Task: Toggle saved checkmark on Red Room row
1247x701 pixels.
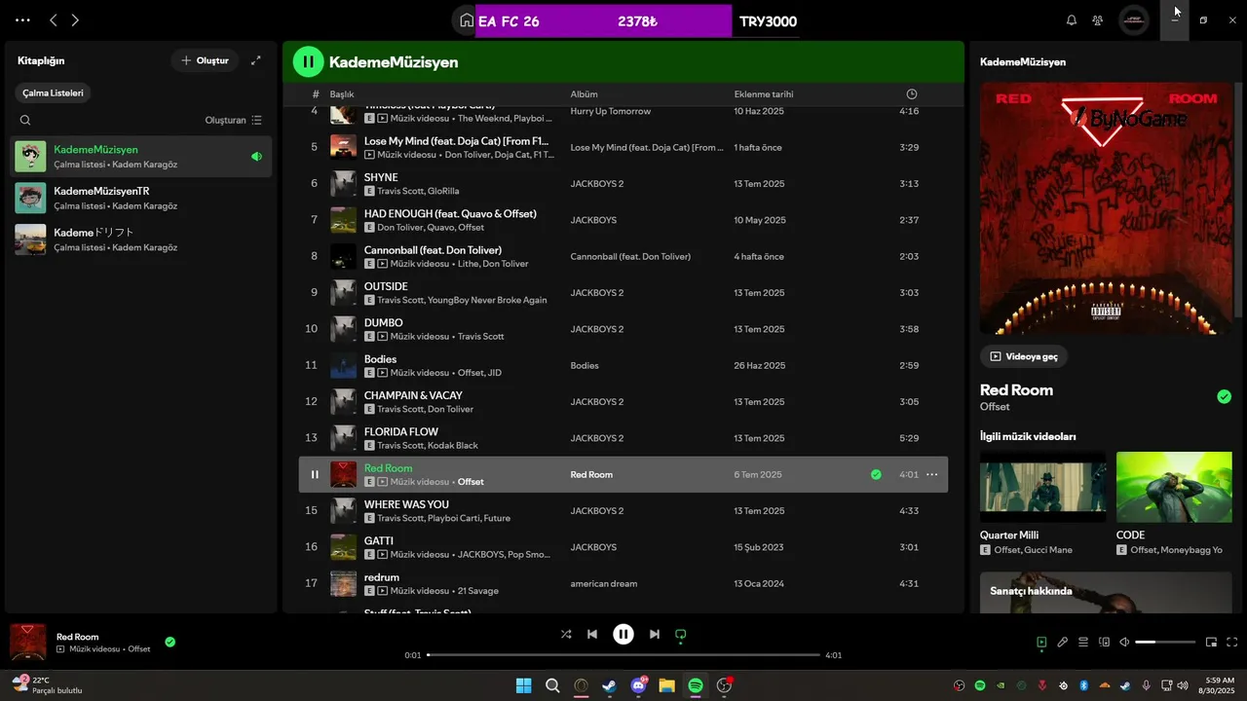Action: [x=876, y=475]
